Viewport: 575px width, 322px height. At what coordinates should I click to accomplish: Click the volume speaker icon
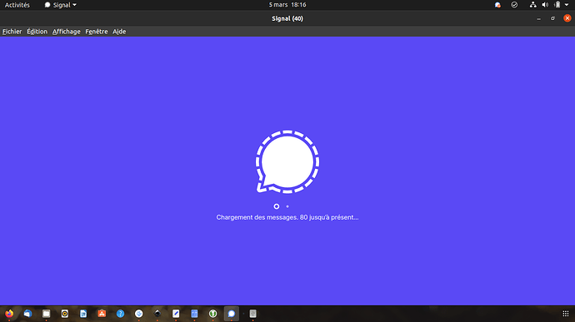[x=545, y=5]
